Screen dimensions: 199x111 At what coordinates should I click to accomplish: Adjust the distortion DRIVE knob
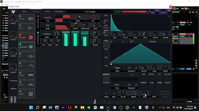click(x=78, y=17)
